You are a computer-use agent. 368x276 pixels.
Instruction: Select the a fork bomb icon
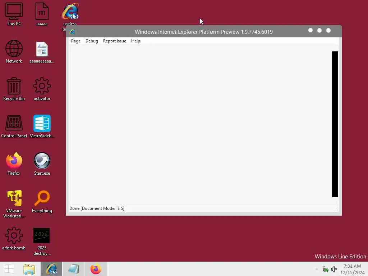pyautogui.click(x=14, y=239)
